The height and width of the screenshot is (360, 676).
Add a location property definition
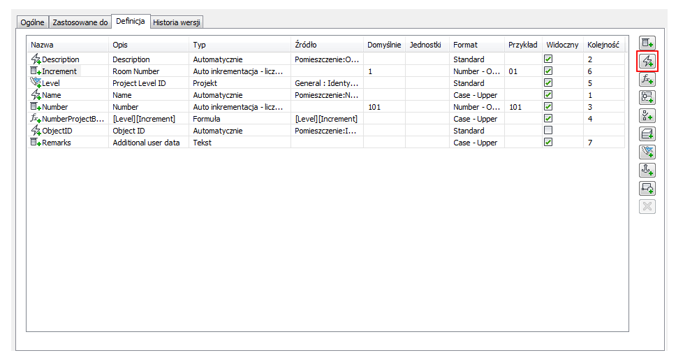(647, 98)
